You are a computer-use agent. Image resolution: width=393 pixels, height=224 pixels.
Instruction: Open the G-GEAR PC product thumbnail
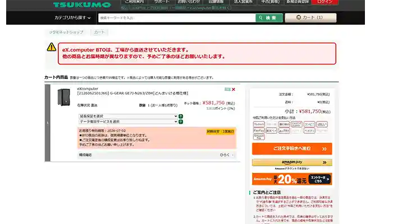click(x=63, y=97)
